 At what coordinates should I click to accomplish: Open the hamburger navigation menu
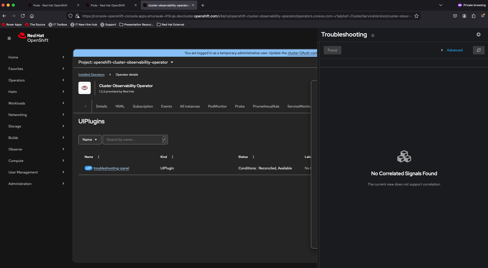[9, 38]
